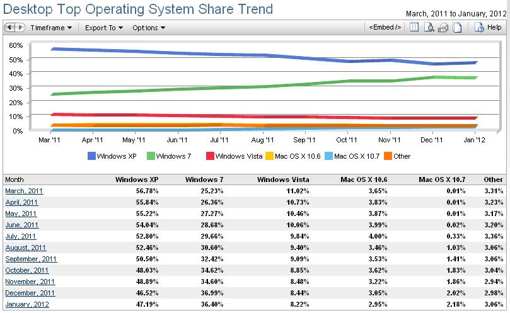Open the Options dropdown menu

click(x=149, y=28)
